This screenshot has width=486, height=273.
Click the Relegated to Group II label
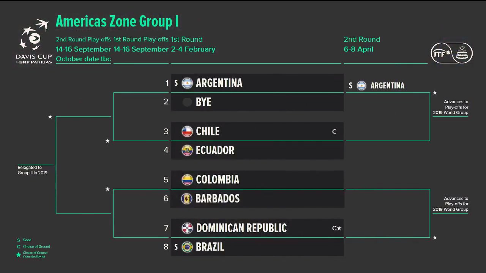pos(33,170)
